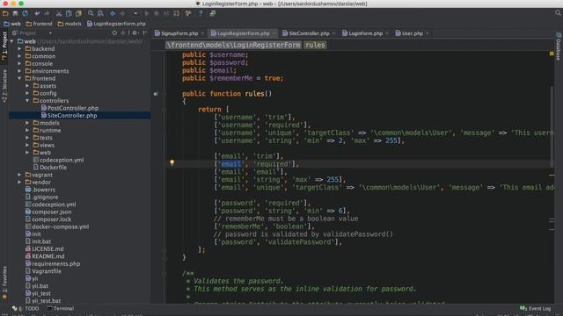The width and height of the screenshot is (563, 316).
Task: Click the Redo arrow toolbar icon
Action: (x=47, y=14)
